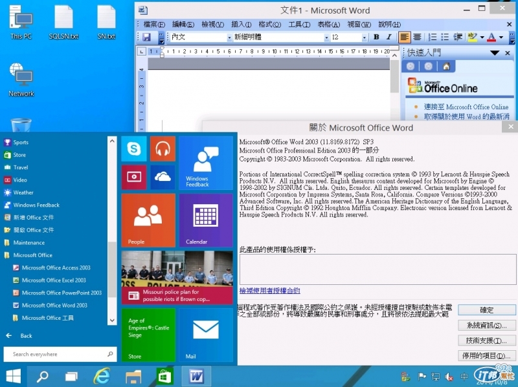Open the Mail tile
518x387 pixels.
[206, 335]
